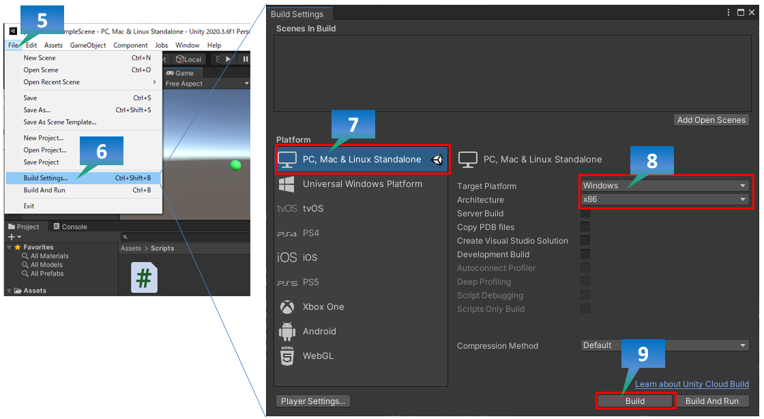The width and height of the screenshot is (764, 419).
Task: Expand Open Recent Scene submenu
Action: pos(84,83)
